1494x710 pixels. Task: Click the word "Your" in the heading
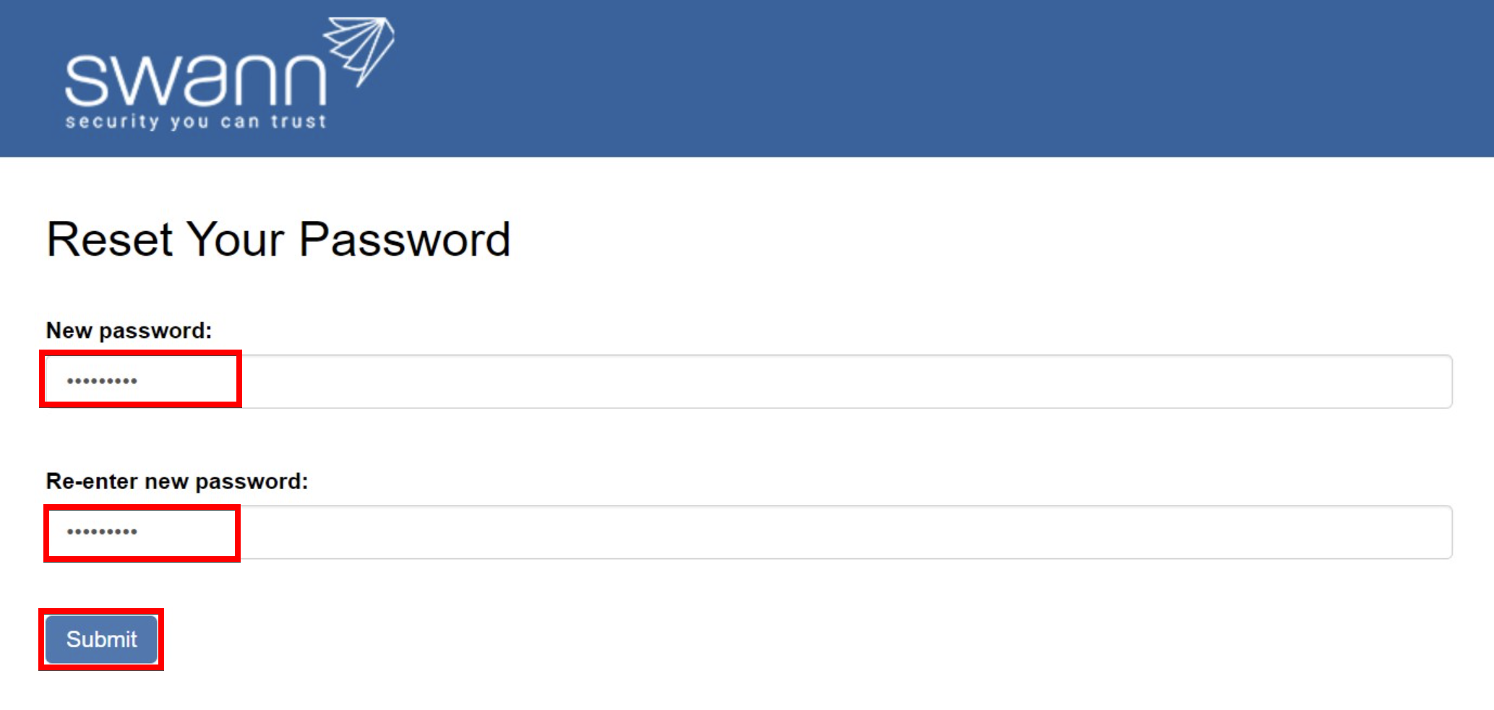click(x=235, y=239)
